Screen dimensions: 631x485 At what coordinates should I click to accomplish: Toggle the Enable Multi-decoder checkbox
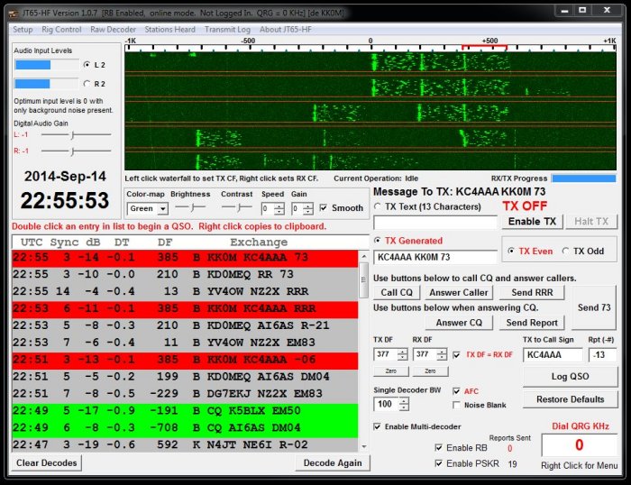(377, 426)
